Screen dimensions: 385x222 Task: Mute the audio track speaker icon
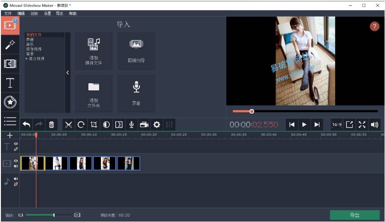point(16,179)
